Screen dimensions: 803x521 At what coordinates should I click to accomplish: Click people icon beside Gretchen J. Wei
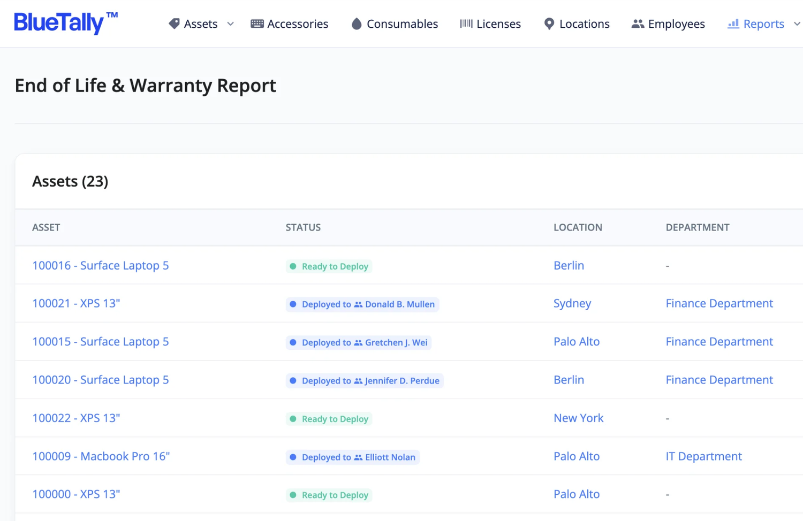tap(358, 342)
